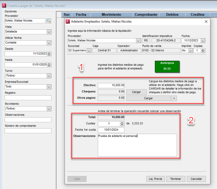Open the Sucursal S2 Supermerc dropdown
This screenshot has height=189, width=217.
coord(89,51)
